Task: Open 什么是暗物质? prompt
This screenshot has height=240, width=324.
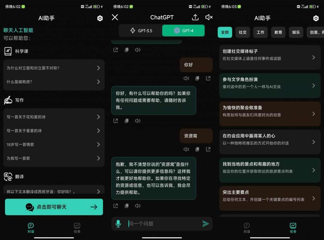Action: [x=54, y=82]
